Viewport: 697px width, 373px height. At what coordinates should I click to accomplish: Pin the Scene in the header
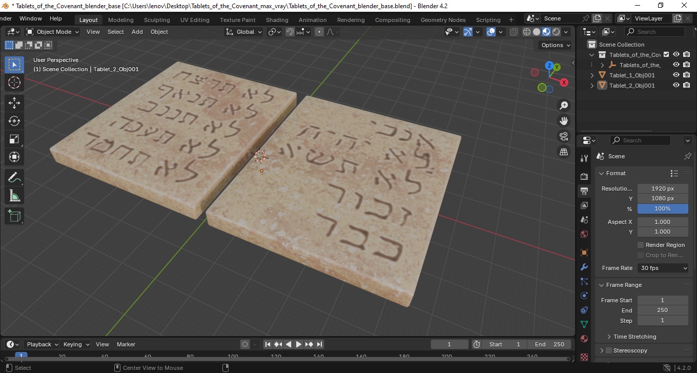point(586,18)
